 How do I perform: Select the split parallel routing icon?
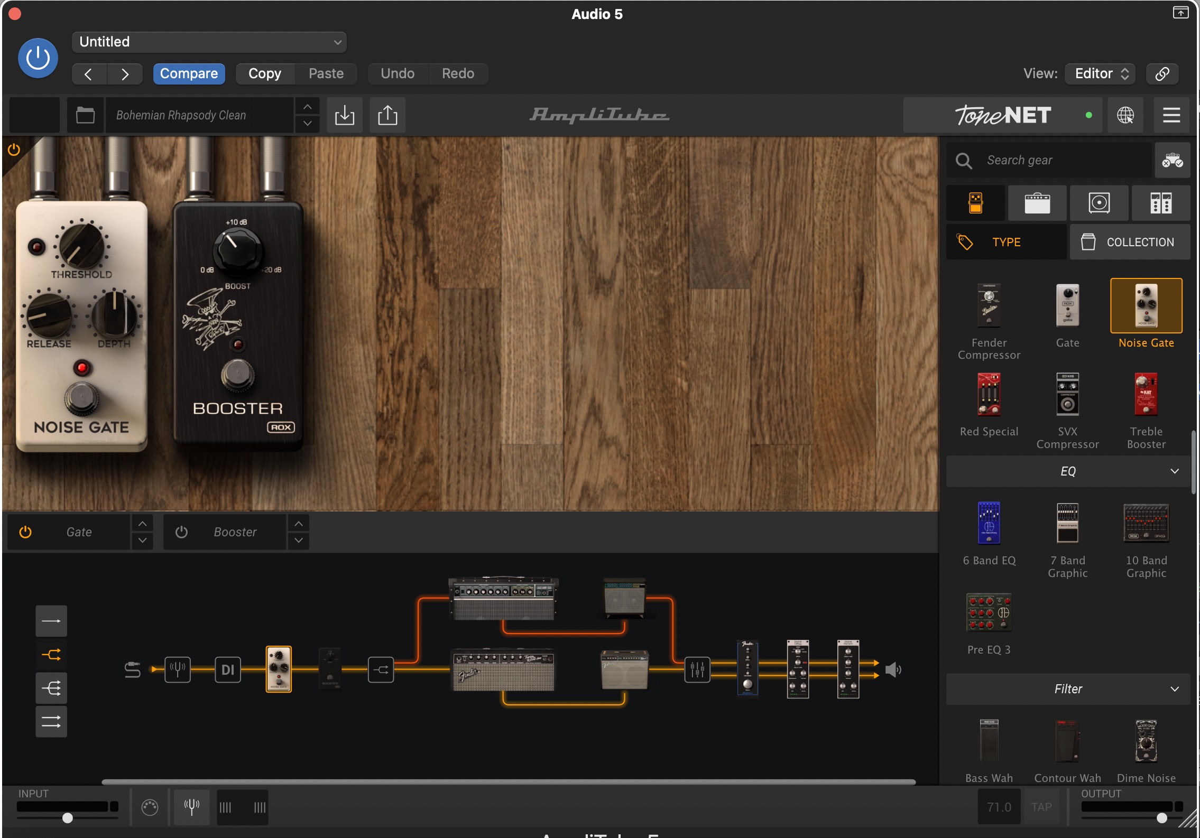(51, 655)
